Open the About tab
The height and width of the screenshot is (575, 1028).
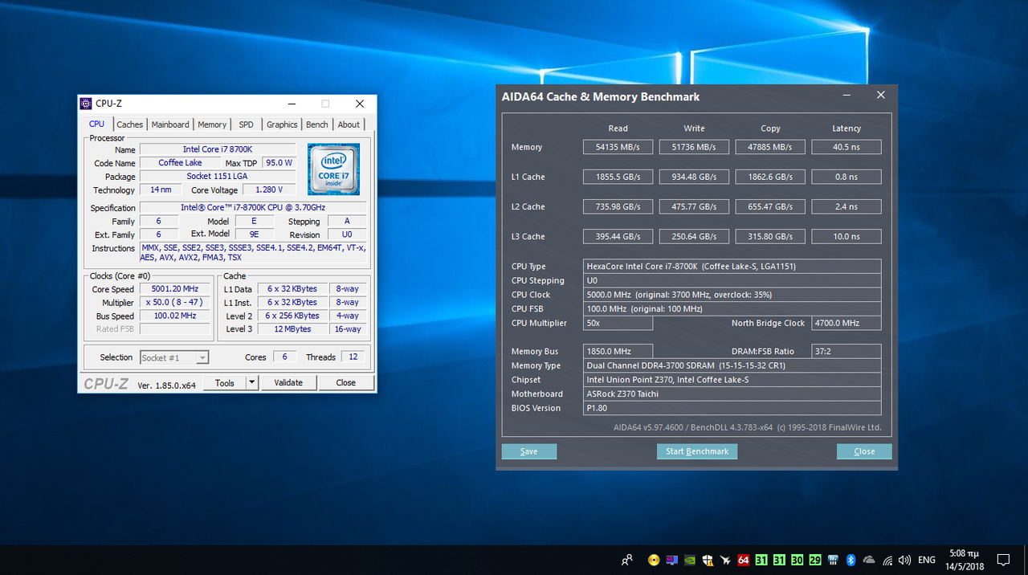tap(349, 124)
